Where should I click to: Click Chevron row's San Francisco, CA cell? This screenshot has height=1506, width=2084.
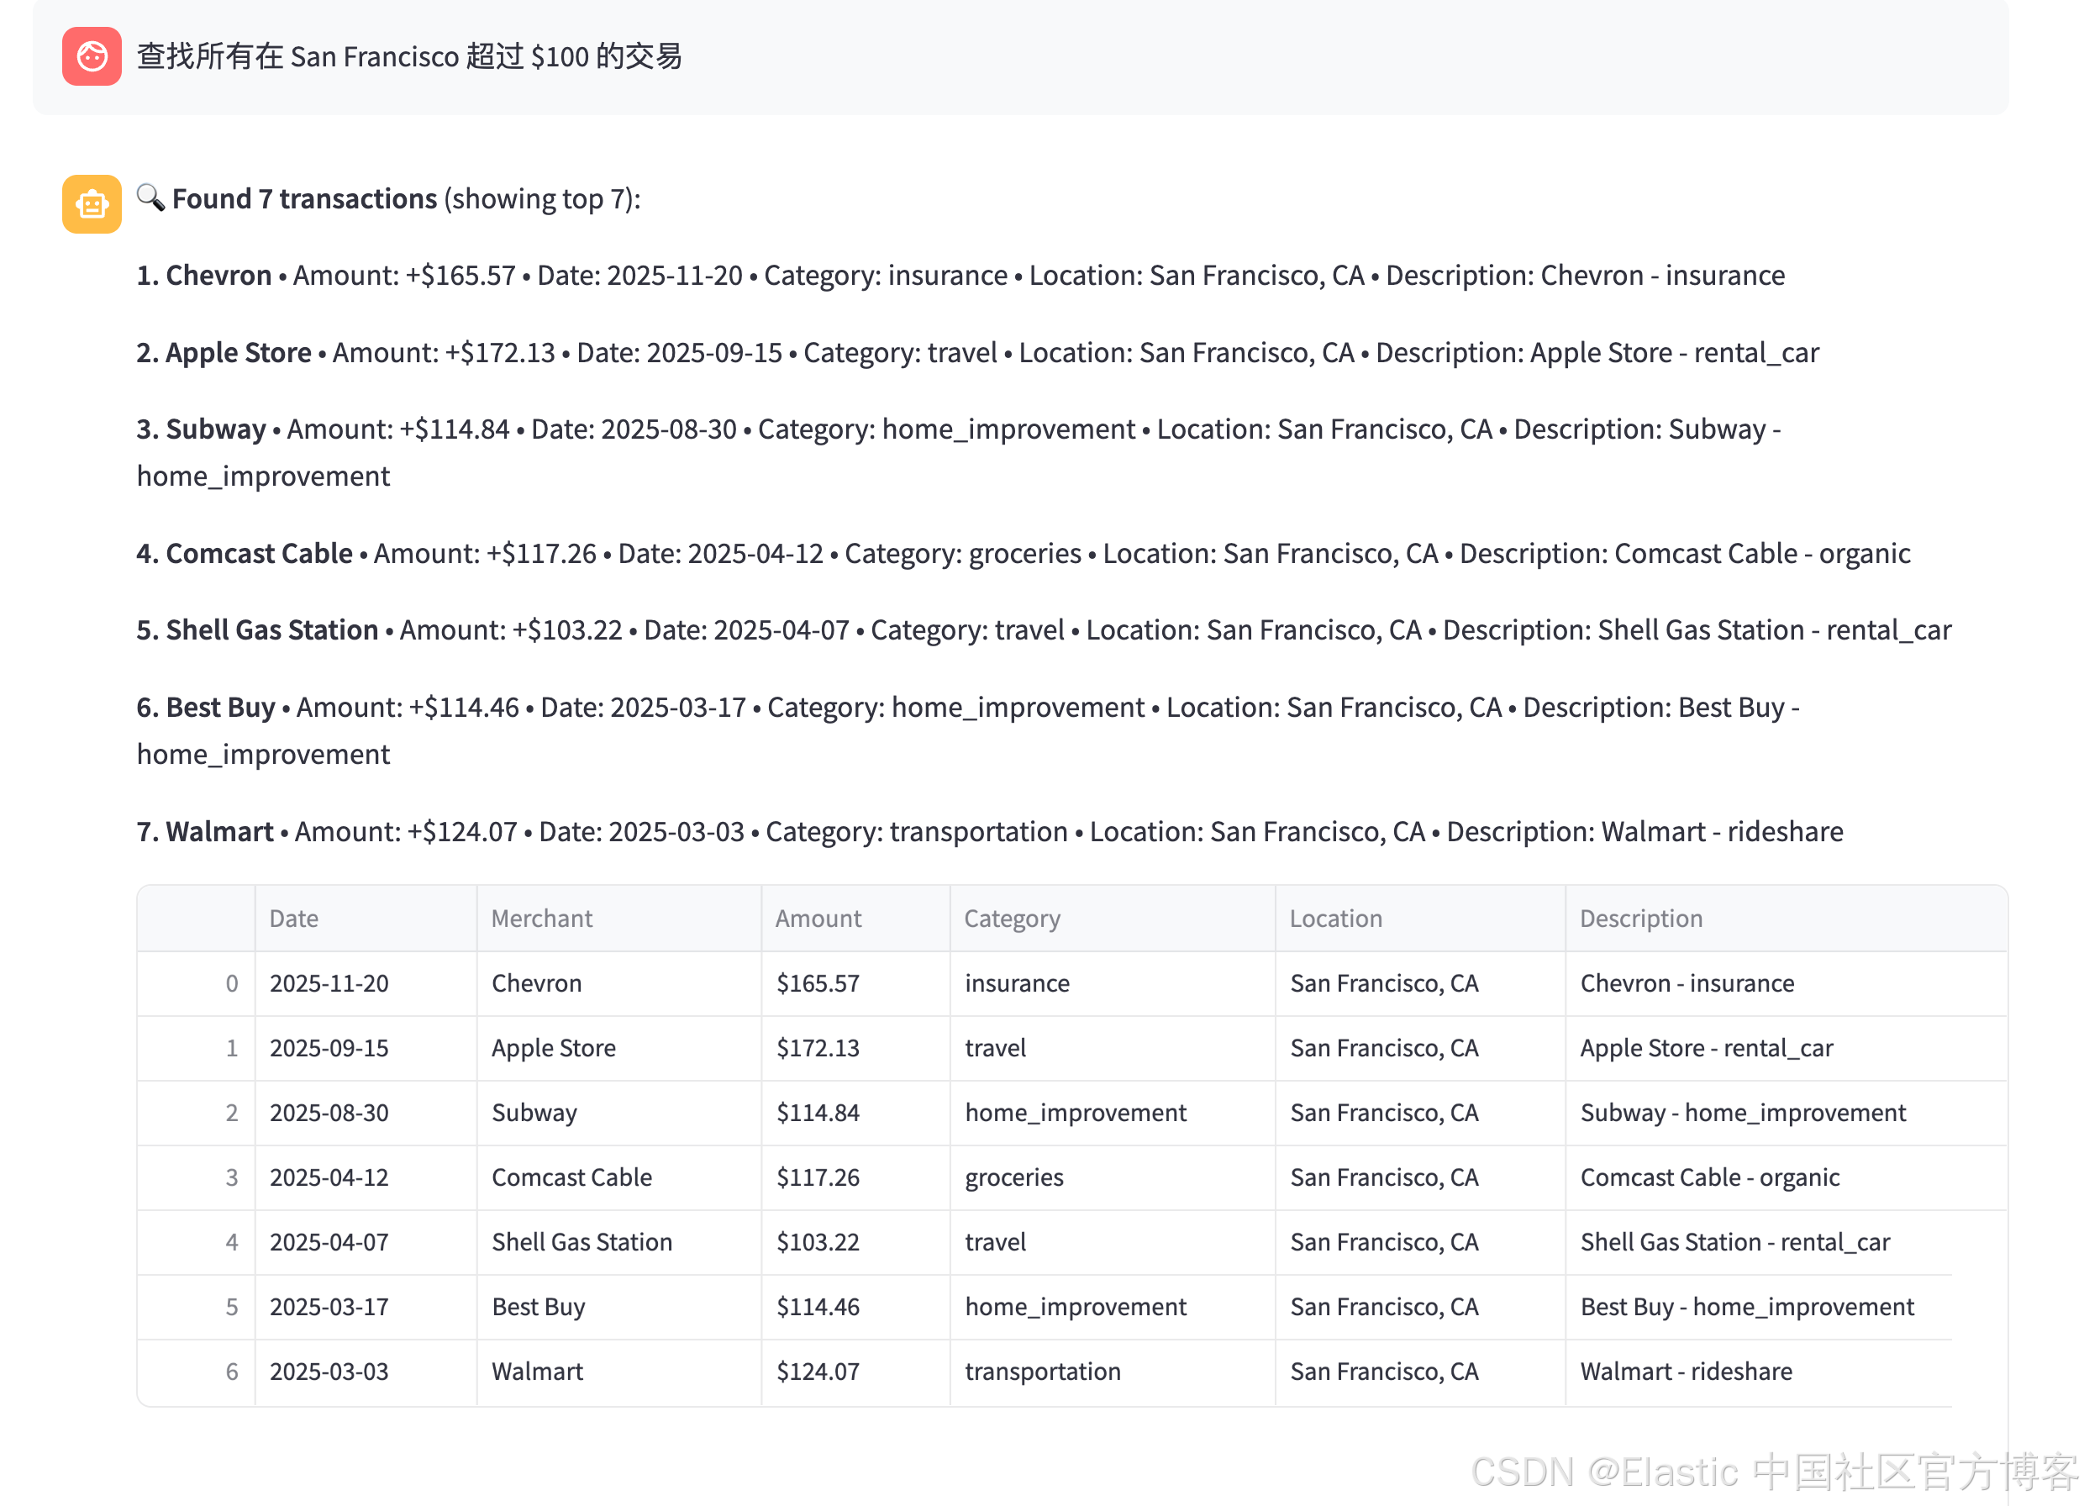[x=1421, y=984]
